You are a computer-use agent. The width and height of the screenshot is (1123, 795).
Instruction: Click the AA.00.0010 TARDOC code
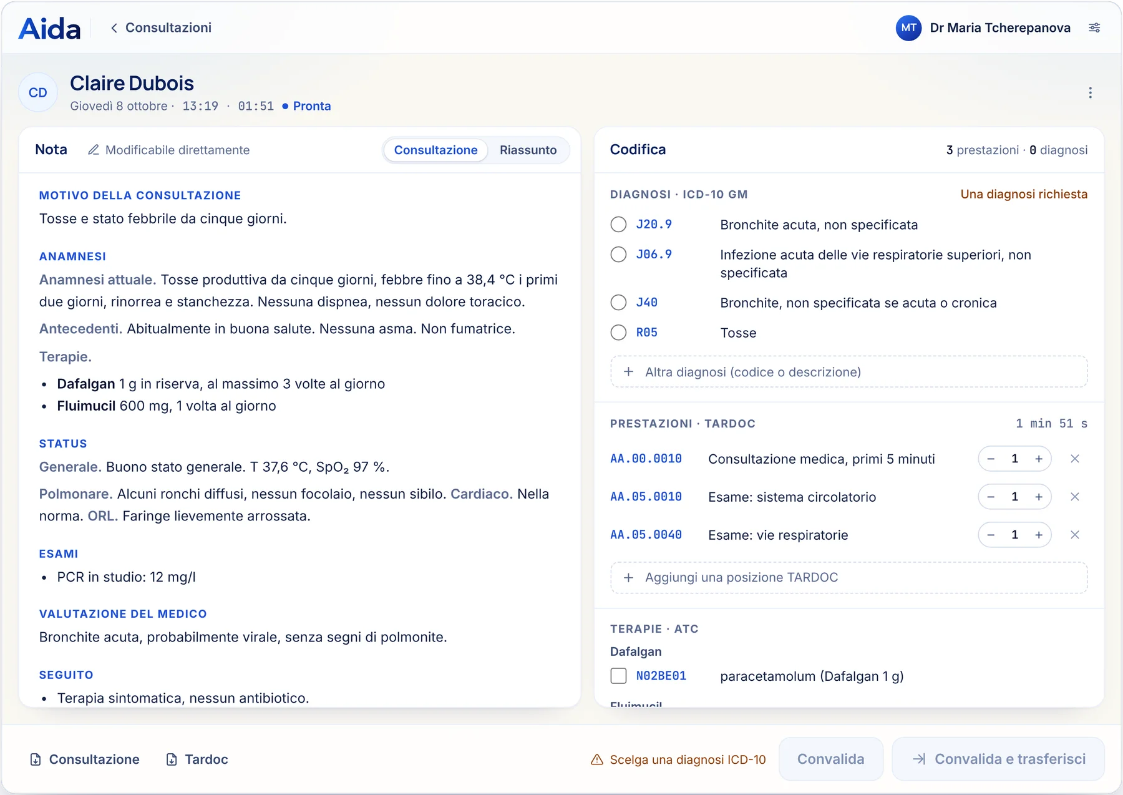coord(646,459)
